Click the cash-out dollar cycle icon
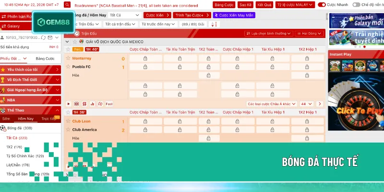This screenshot has width=384, height=192. pyautogui.click(x=100, y=104)
